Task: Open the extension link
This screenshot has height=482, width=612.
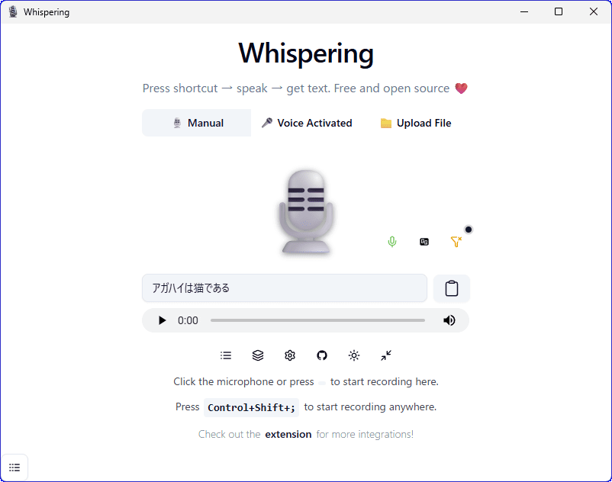Action: pyautogui.click(x=288, y=434)
